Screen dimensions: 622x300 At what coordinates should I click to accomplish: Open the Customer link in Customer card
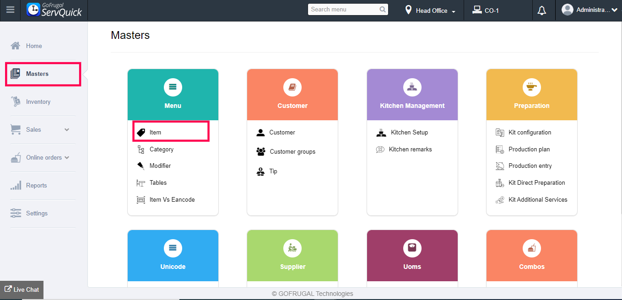tap(282, 132)
